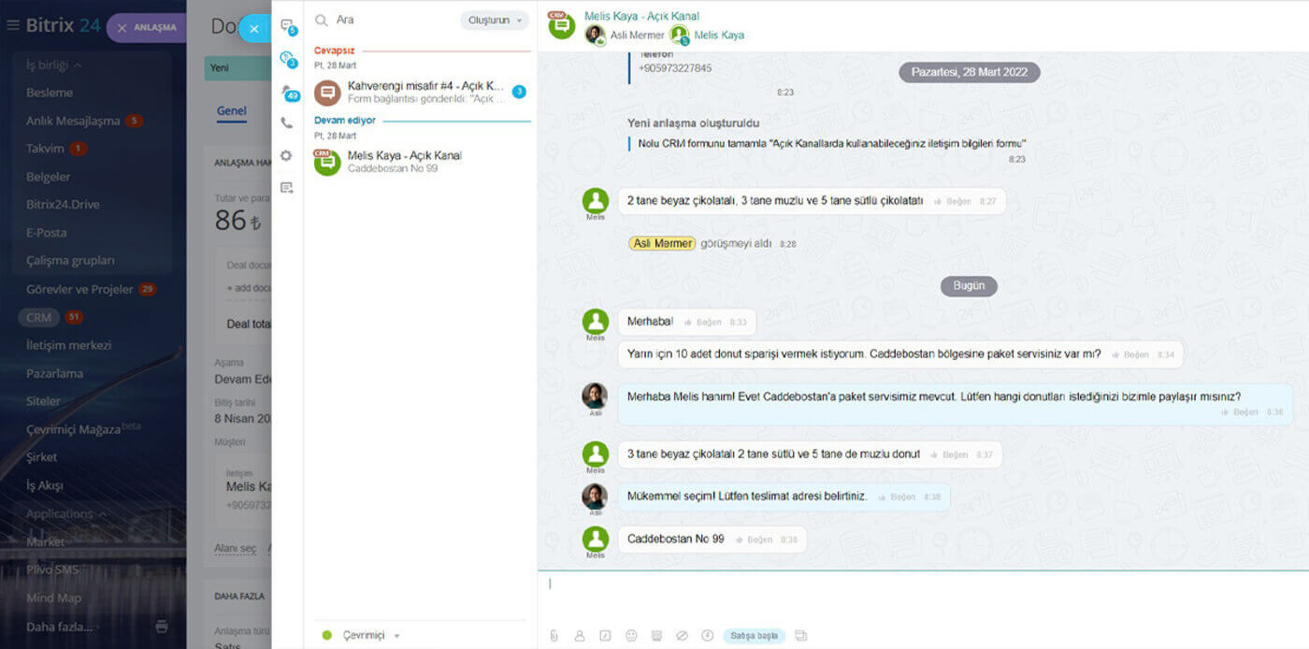Click the mention person icon in composer
The image size is (1309, 649).
(580, 635)
